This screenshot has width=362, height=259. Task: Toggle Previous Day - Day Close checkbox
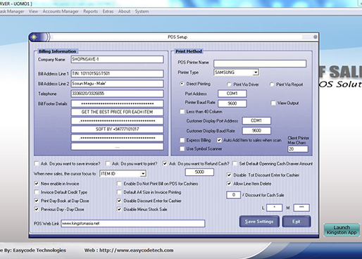[37, 209]
